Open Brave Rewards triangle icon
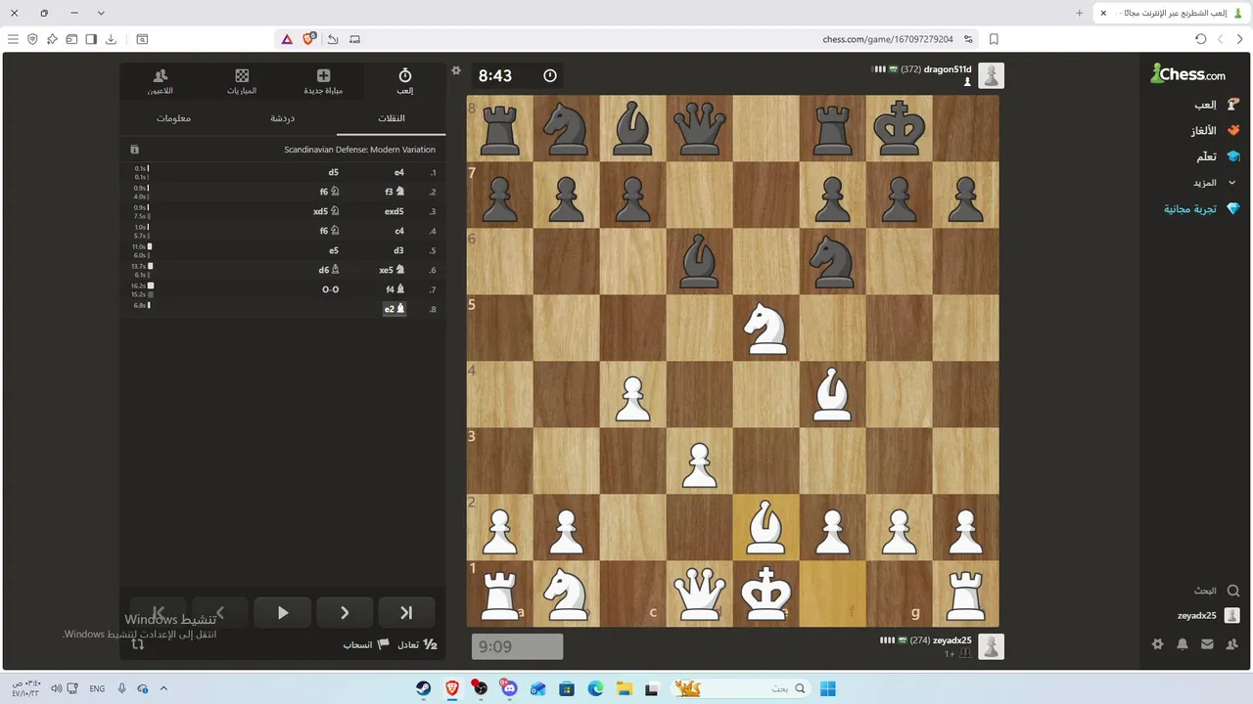 287,39
